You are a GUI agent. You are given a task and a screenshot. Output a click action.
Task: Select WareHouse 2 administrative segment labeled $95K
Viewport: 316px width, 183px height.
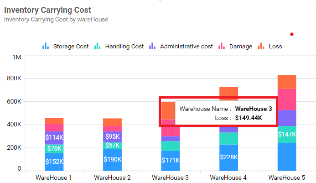[112, 137]
